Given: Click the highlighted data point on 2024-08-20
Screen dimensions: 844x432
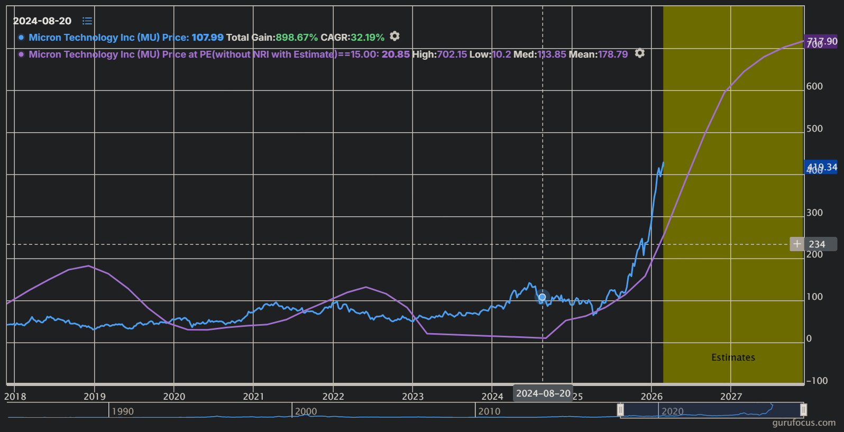Looking at the screenshot, I should [x=542, y=297].
